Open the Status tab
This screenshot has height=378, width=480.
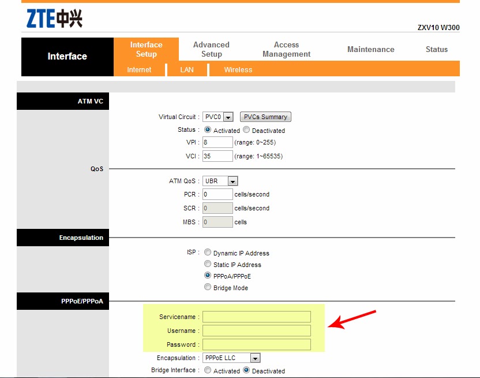(437, 49)
